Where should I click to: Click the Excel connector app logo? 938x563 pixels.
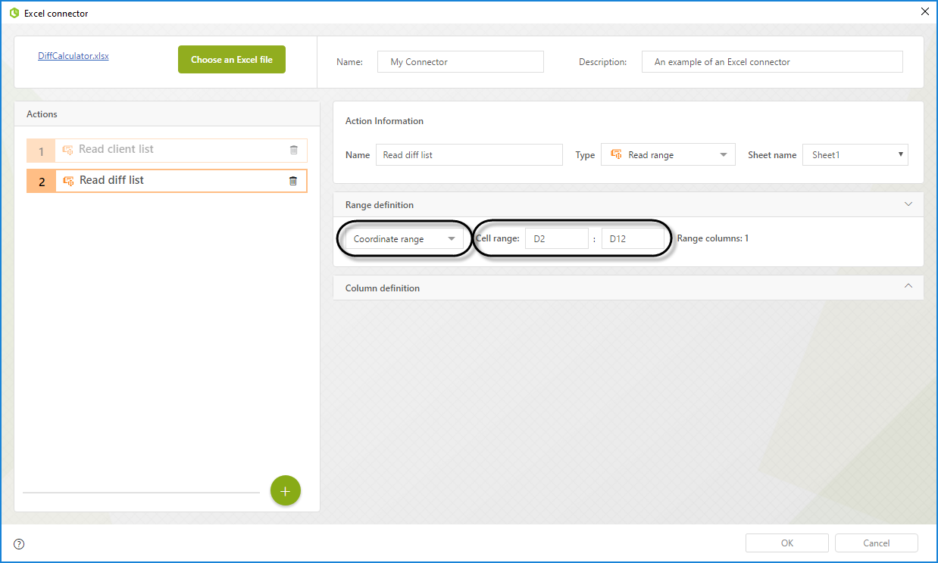14,13
